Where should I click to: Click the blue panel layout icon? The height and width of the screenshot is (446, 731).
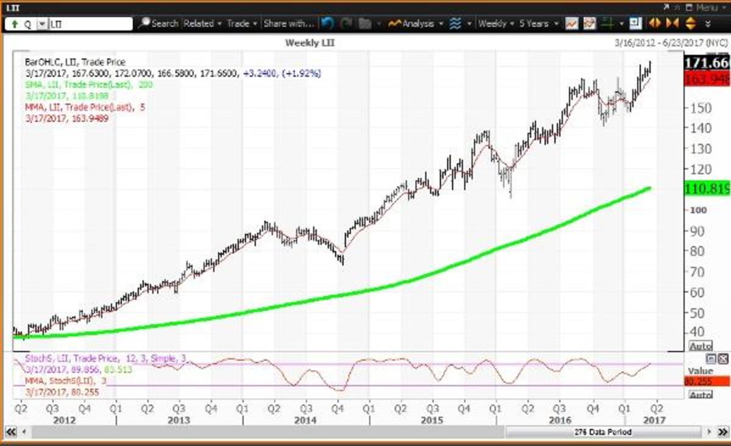tap(636, 24)
